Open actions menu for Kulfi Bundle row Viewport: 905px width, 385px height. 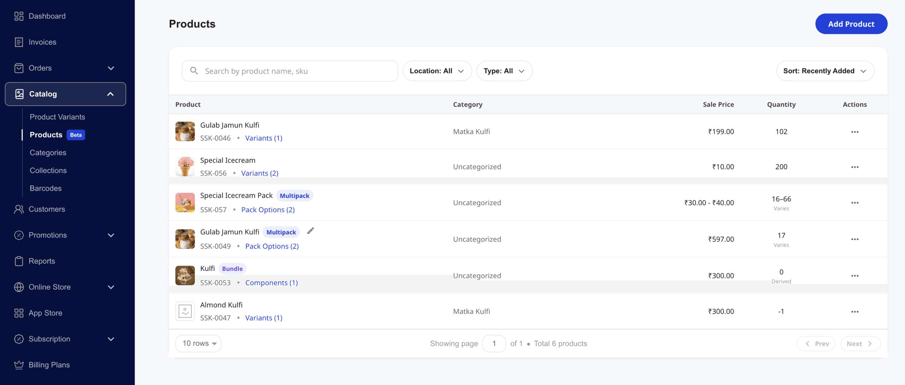[855, 276]
